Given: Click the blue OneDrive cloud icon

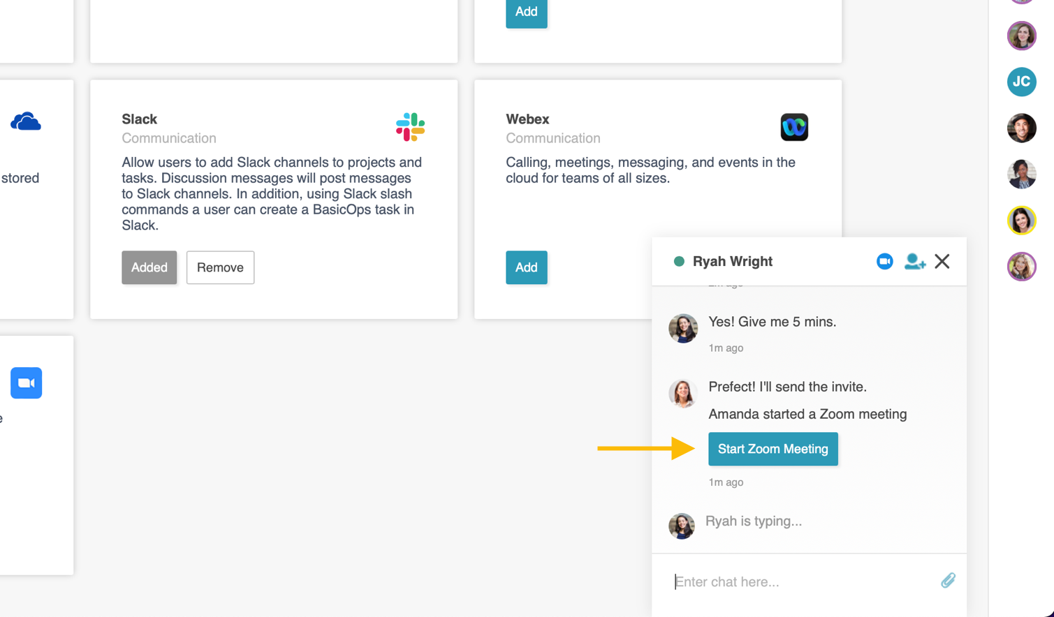Looking at the screenshot, I should pos(26,122).
